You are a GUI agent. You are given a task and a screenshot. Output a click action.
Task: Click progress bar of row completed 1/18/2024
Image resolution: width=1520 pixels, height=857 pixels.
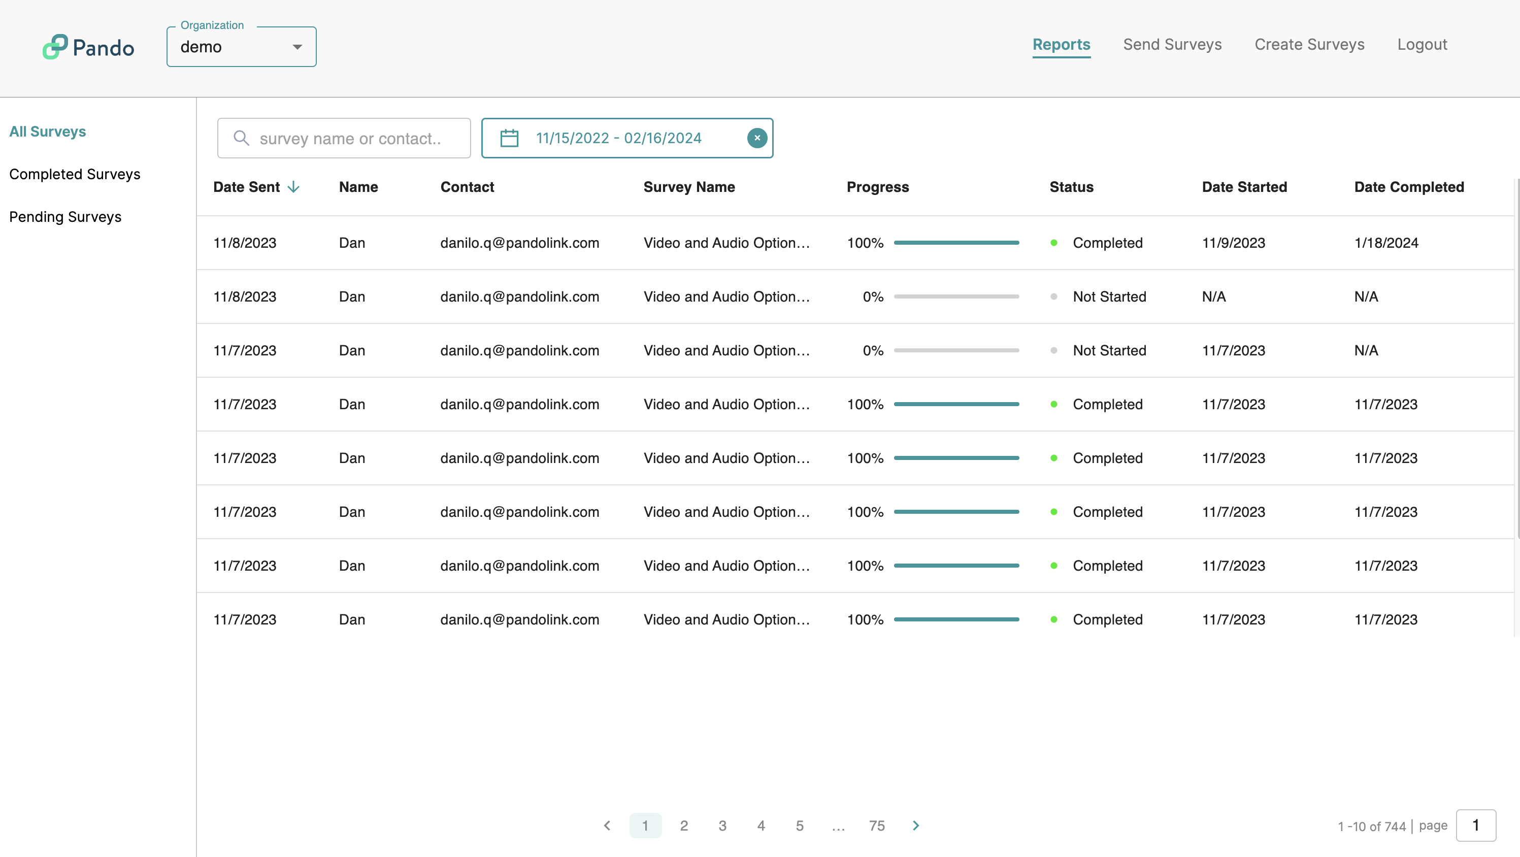point(956,243)
